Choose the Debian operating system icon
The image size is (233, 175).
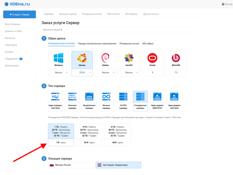tap(105, 58)
